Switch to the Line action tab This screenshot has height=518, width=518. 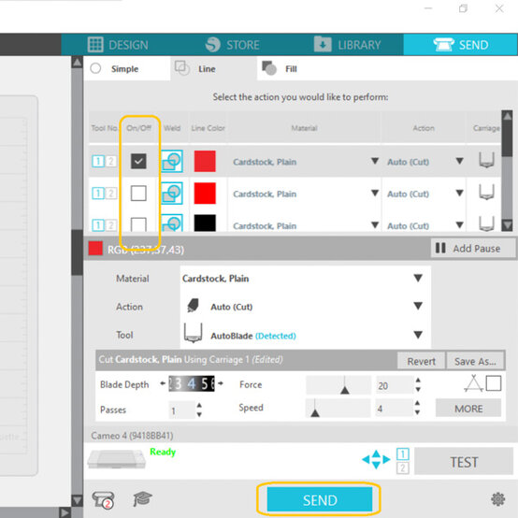[213, 68]
